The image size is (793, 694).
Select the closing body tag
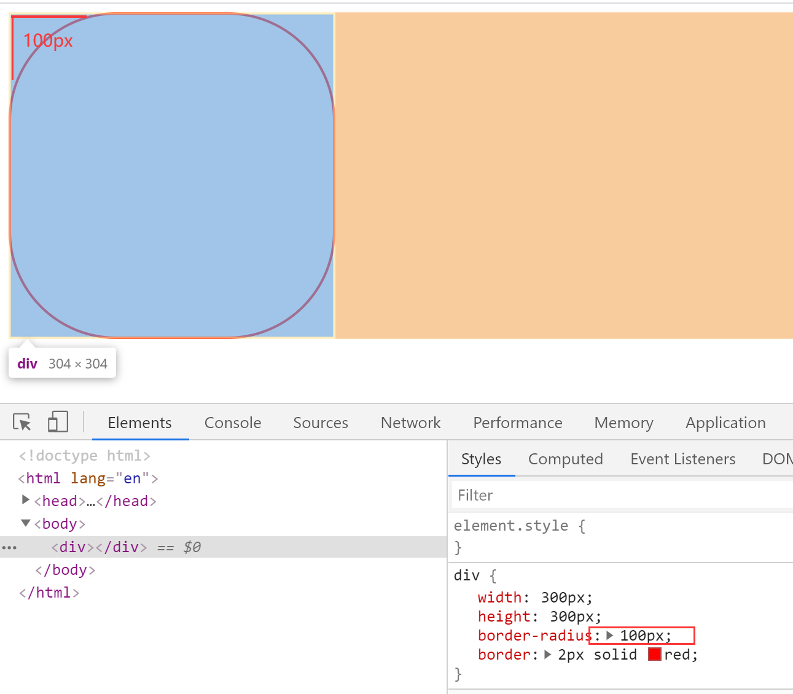tap(65, 570)
